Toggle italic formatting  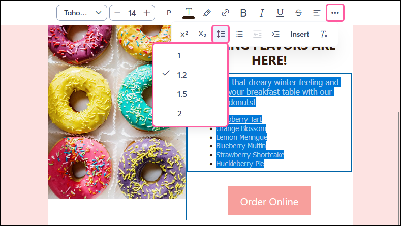[262, 13]
